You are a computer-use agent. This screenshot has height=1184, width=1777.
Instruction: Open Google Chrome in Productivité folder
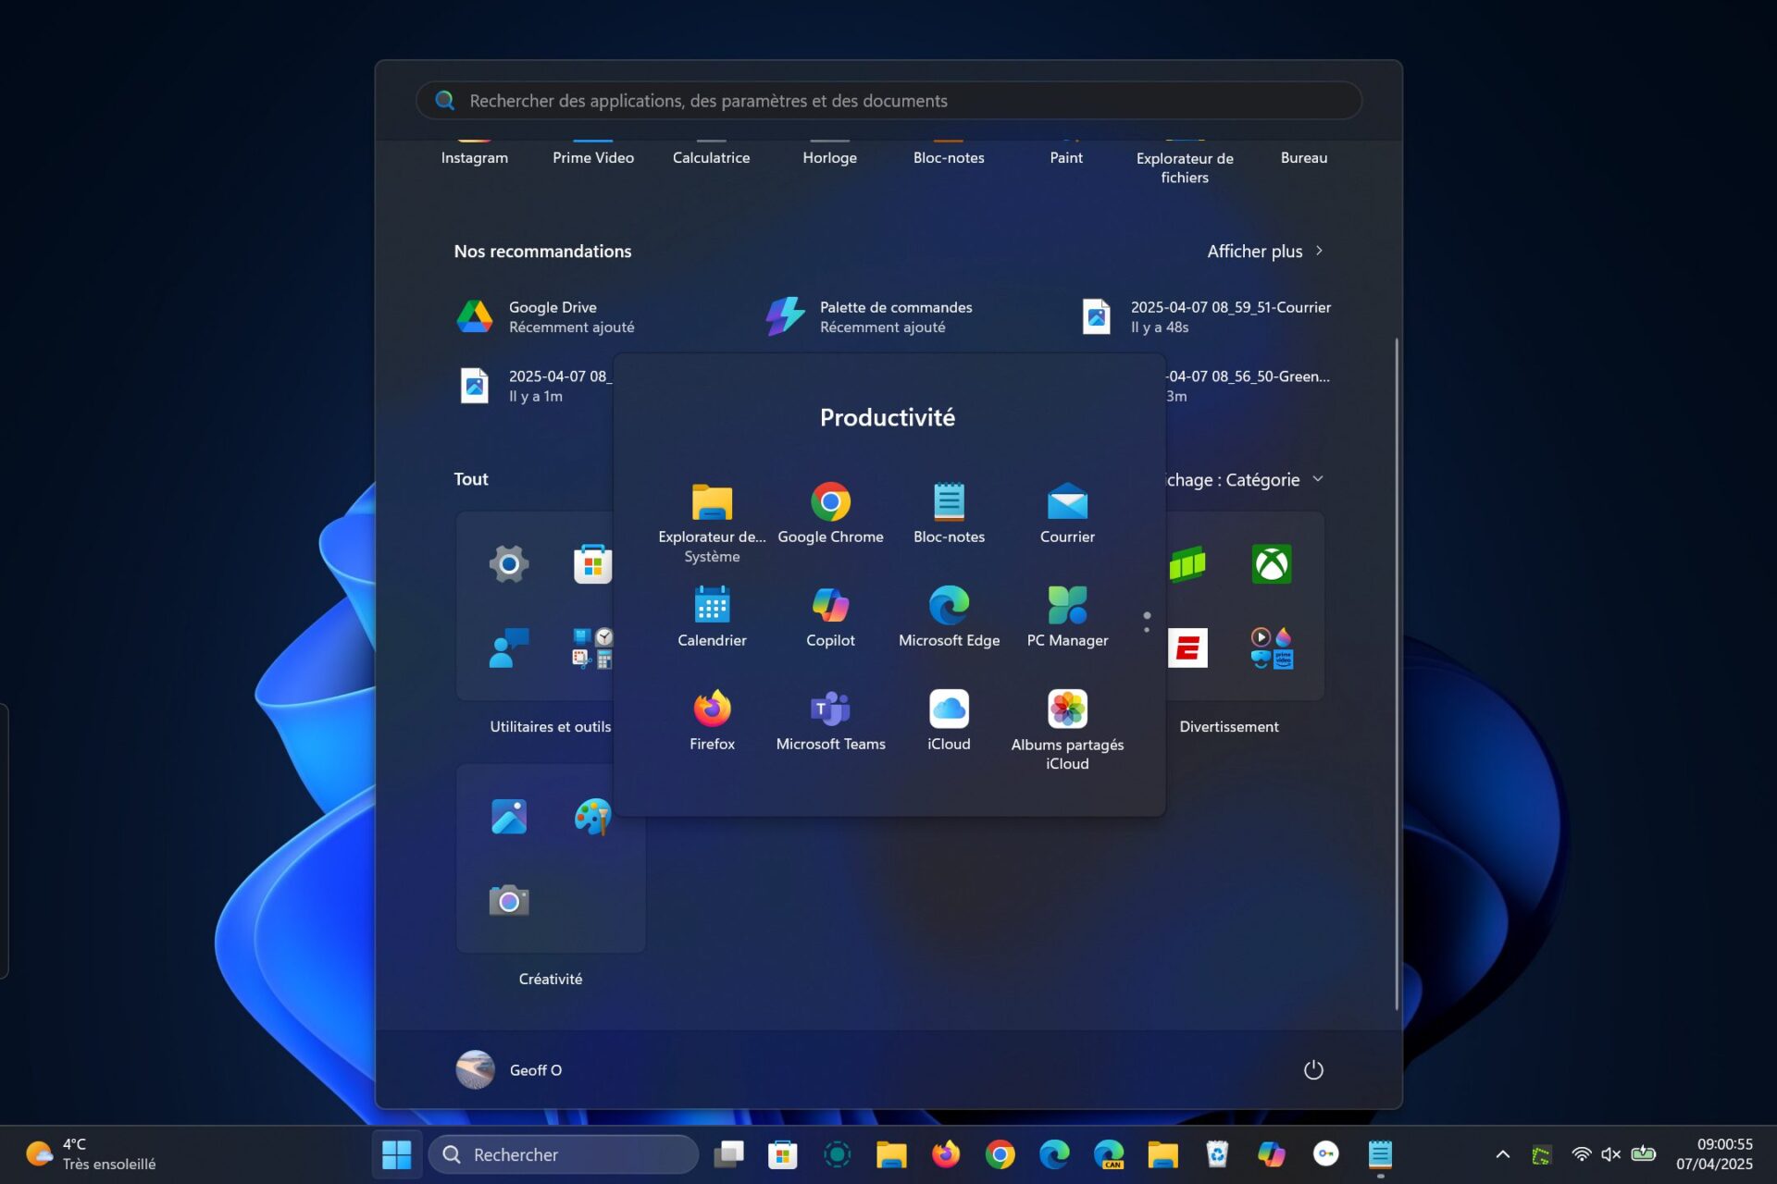[x=830, y=502]
